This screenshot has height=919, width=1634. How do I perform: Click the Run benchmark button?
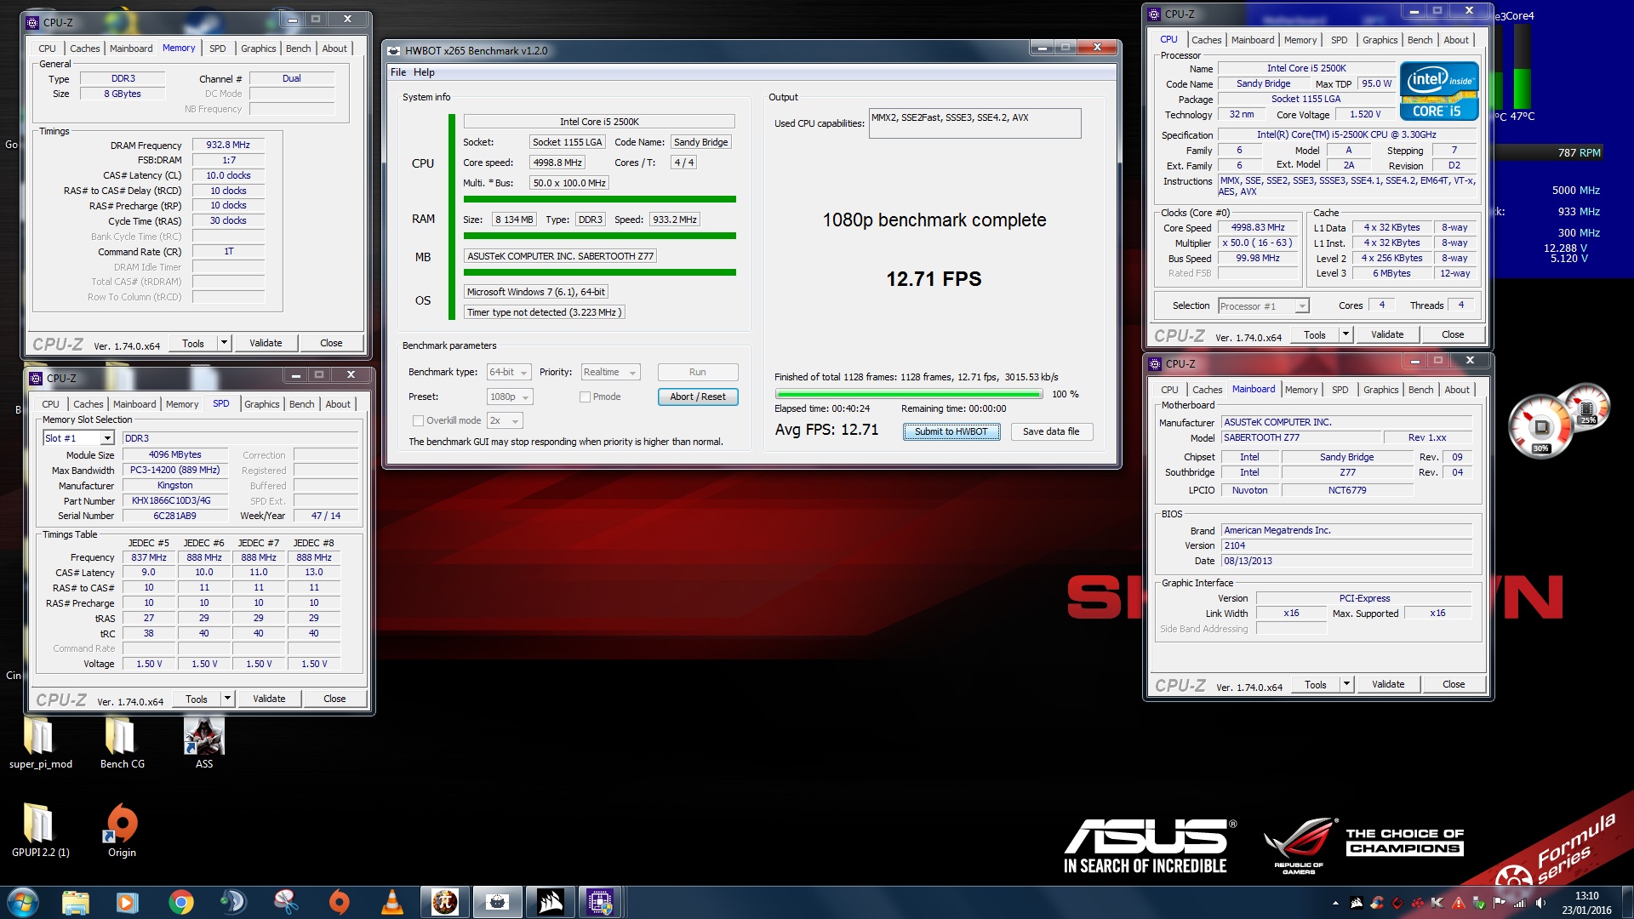click(698, 372)
